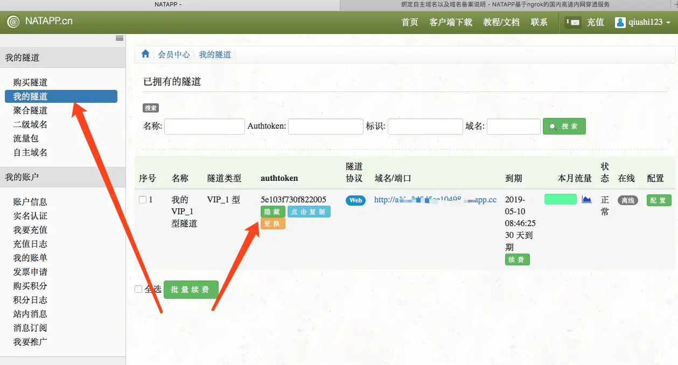Click the 续费 renew button
Screen dimensions: 678x365
(x=518, y=259)
